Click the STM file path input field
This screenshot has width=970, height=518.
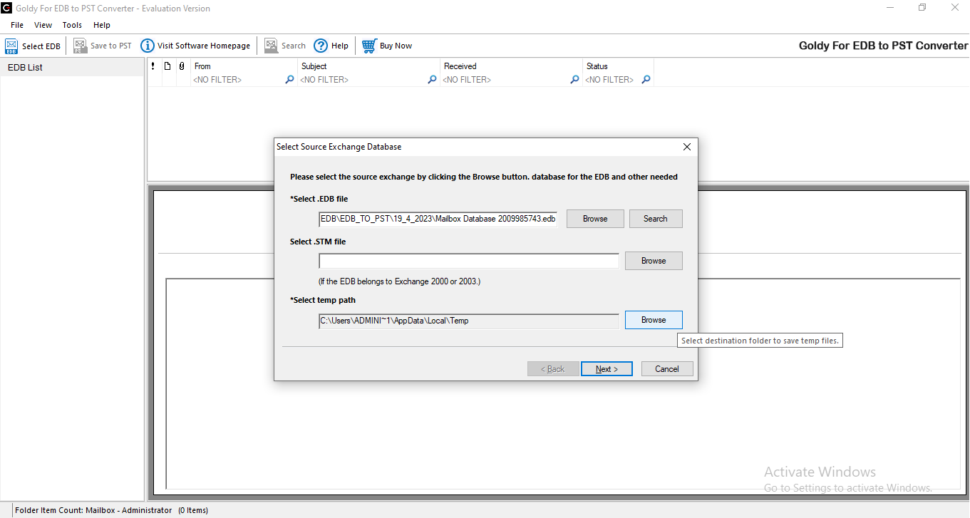tap(469, 261)
